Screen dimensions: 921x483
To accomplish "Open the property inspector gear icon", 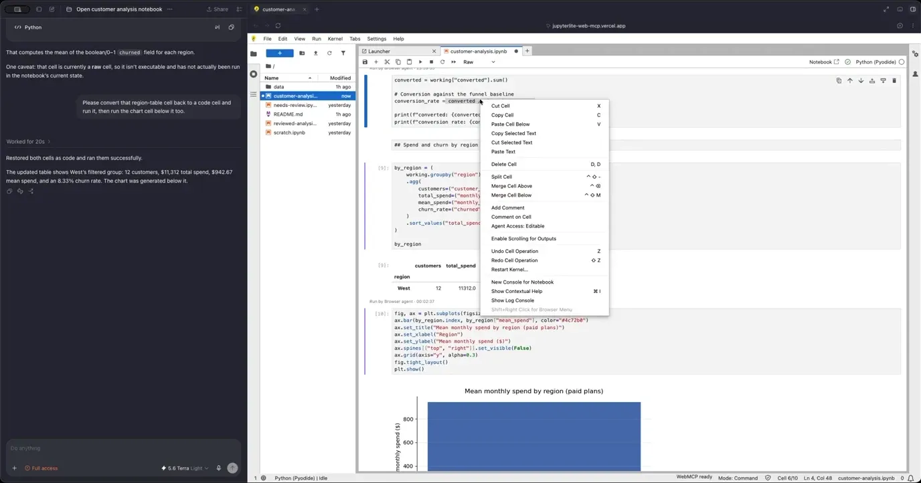I will pyautogui.click(x=914, y=54).
